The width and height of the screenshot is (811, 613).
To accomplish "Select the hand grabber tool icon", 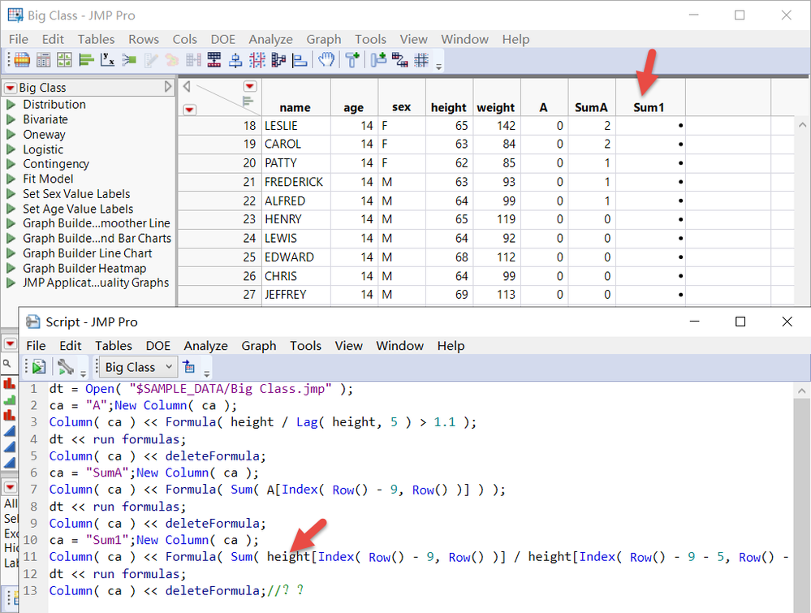I will 326,59.
